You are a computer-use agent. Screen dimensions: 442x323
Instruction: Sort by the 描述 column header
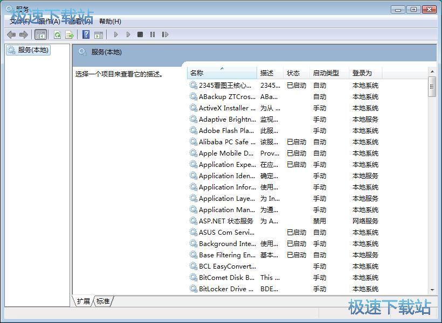270,73
